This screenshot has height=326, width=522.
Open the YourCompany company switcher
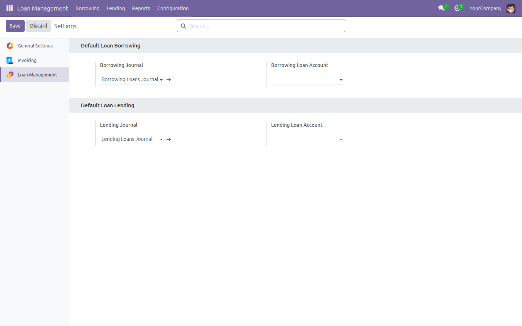click(485, 8)
